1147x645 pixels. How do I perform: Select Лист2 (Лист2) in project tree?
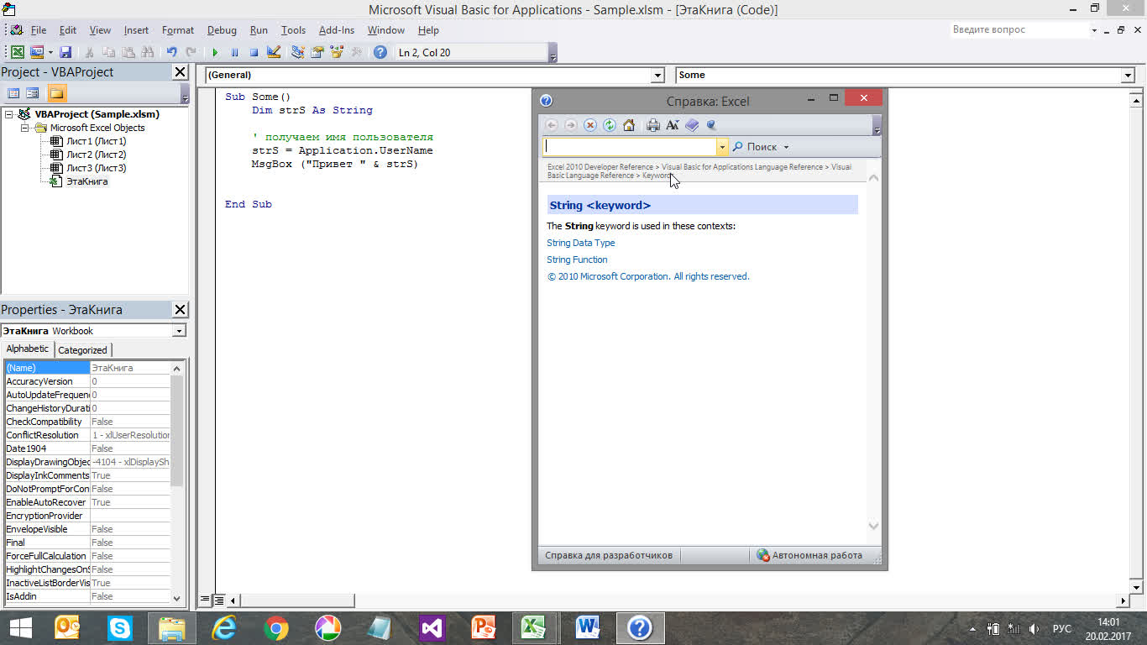(x=97, y=155)
